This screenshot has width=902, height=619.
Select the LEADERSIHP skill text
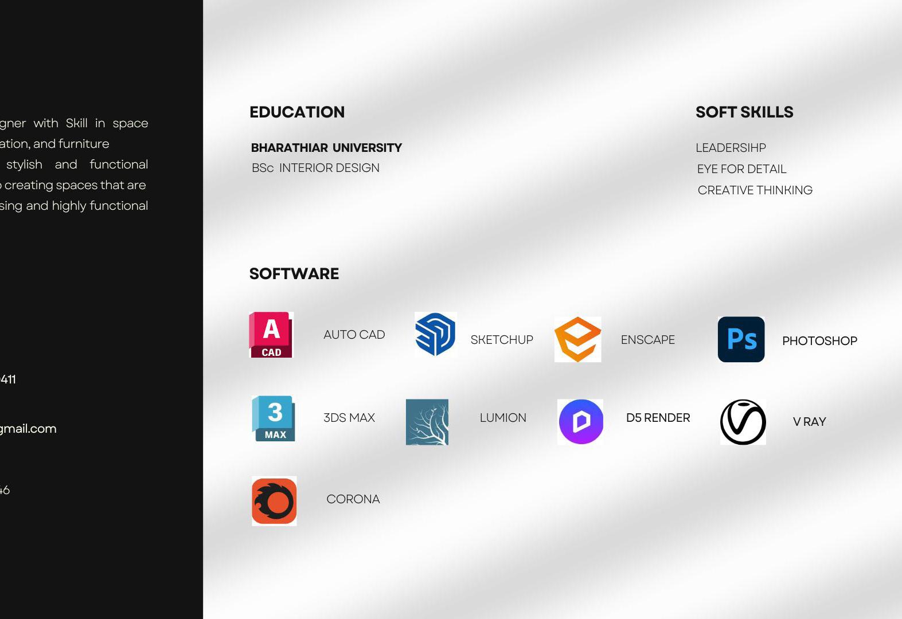[731, 148]
